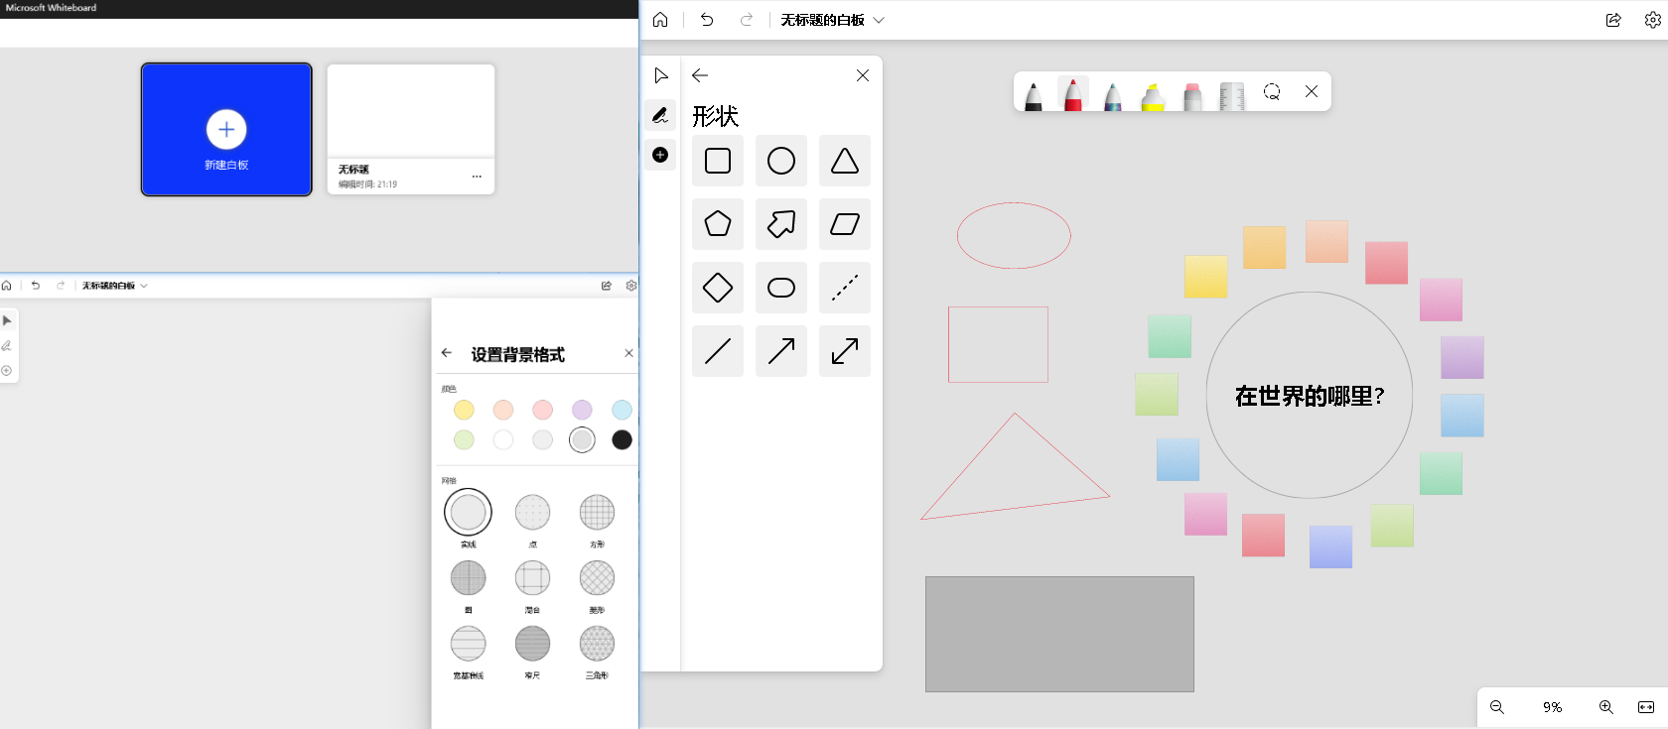The image size is (1668, 729).
Task: Insert the rounded rectangle shape
Action: pos(781,288)
